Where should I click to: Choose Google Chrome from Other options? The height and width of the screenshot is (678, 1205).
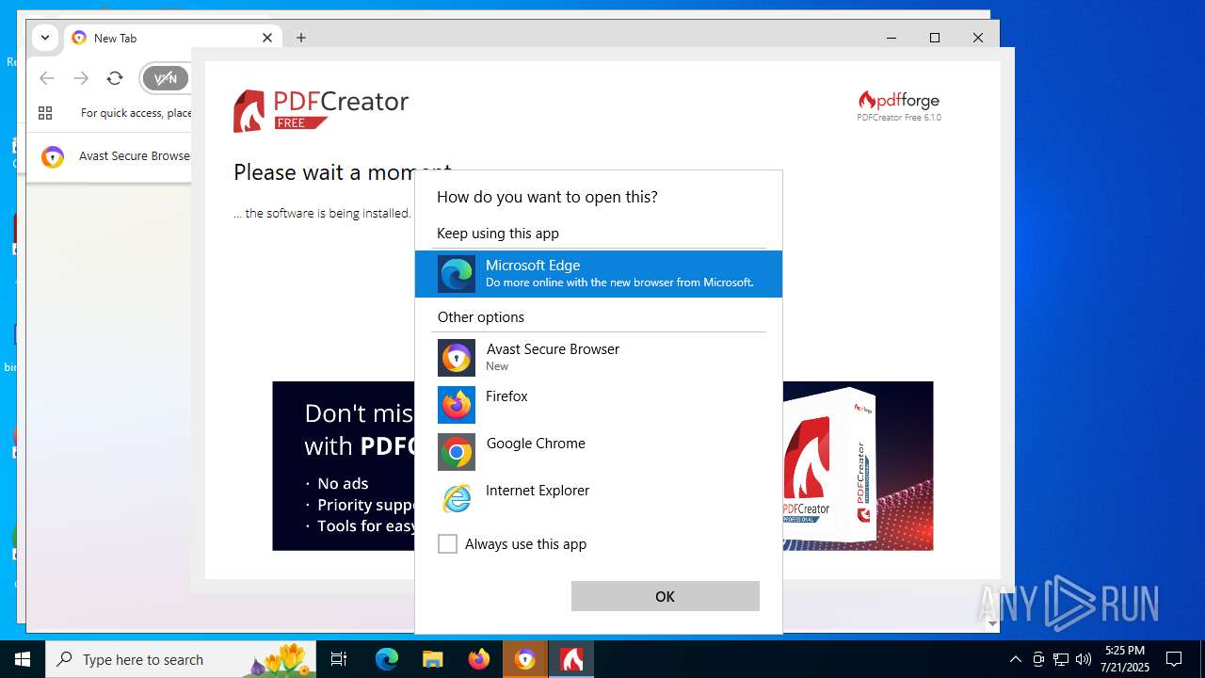click(599, 452)
